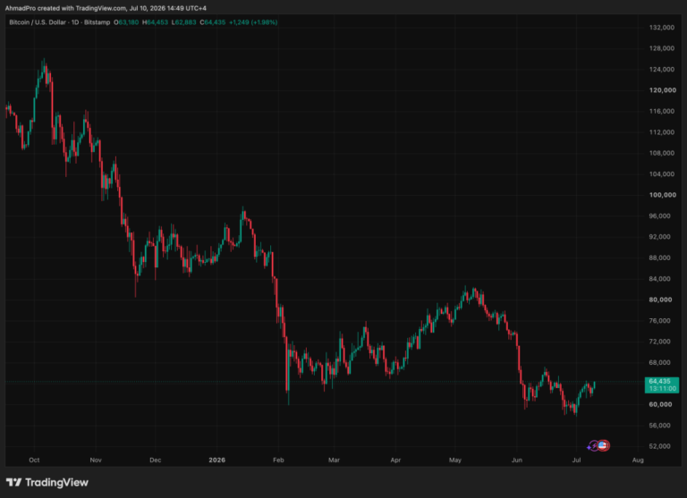Click the Feb label on time axis
The width and height of the screenshot is (687, 498).
(278, 460)
